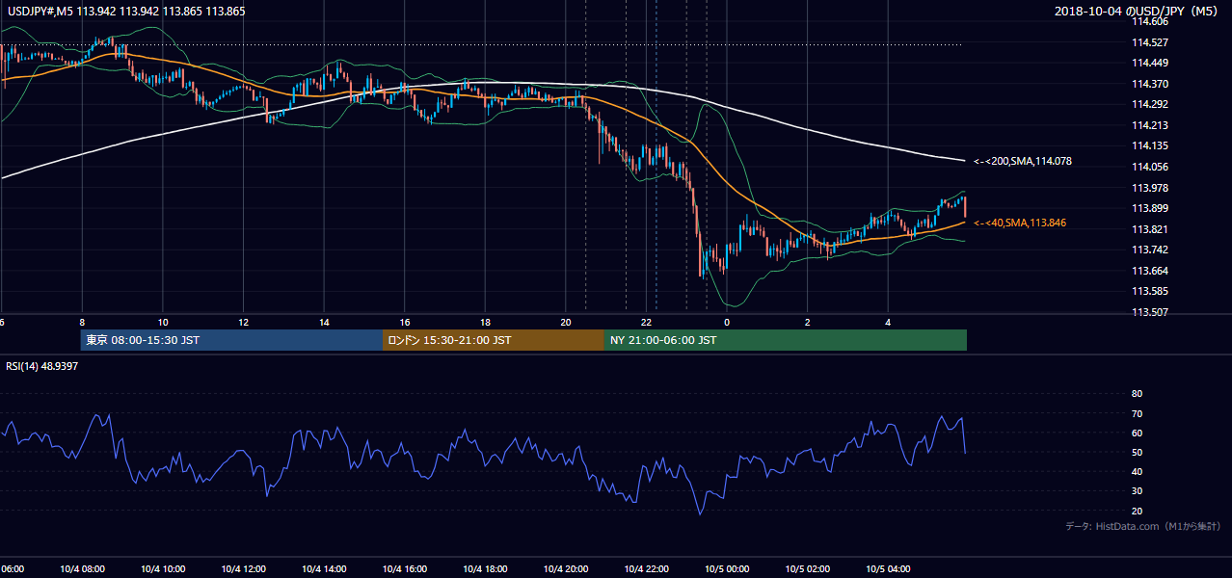The image size is (1232, 578).
Task: Click the 10/4 08:00 time axis label
Action: [82, 569]
